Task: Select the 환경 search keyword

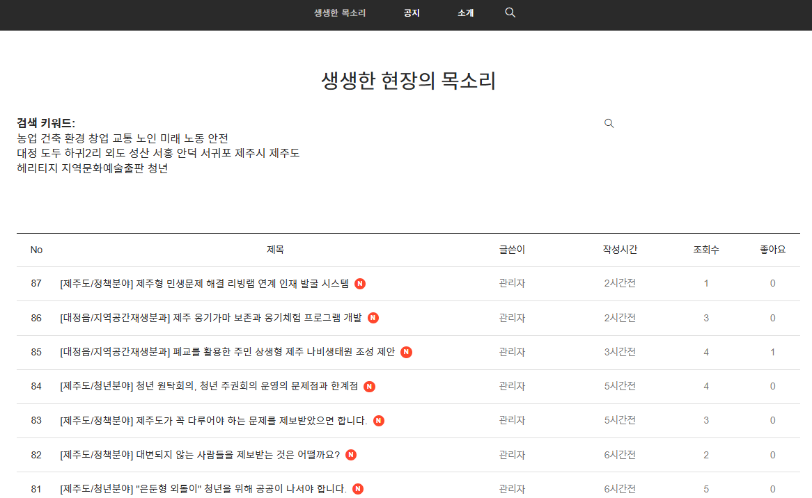Action: (75, 138)
